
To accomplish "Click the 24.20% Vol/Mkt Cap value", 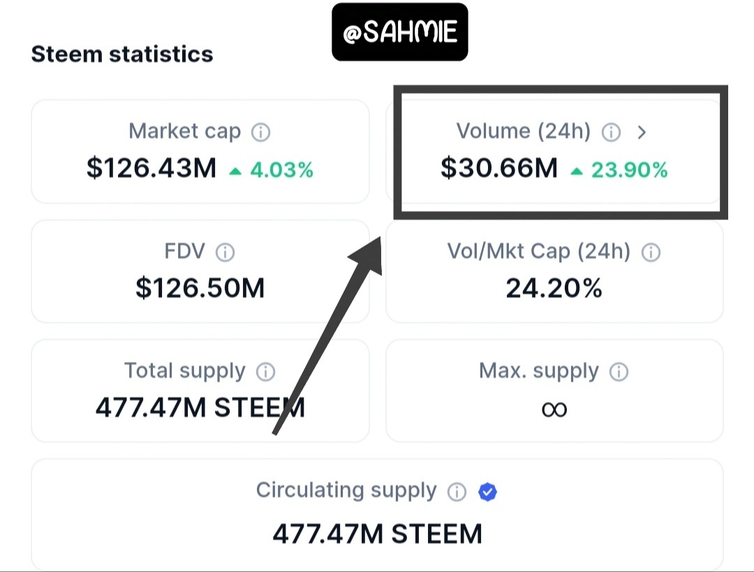I will click(554, 288).
